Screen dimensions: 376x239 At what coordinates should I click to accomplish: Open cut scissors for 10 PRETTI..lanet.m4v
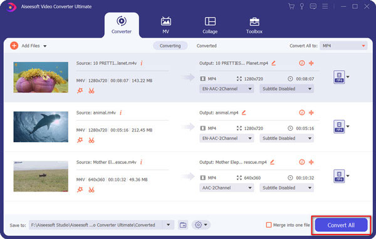[x=91, y=91]
